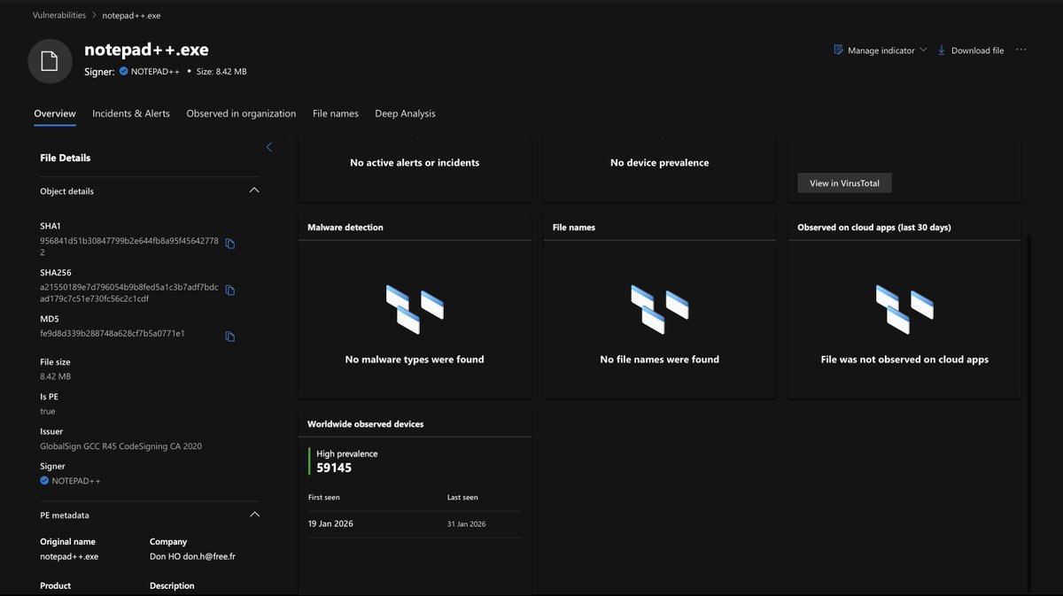The width and height of the screenshot is (1063, 596).
Task: Copy the MD5 hash value
Action: point(230,337)
